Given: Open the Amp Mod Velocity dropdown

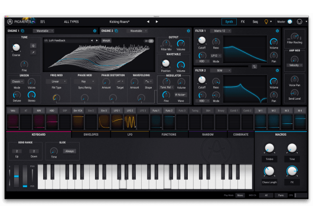Looking at the screenshot, I should [295, 65].
